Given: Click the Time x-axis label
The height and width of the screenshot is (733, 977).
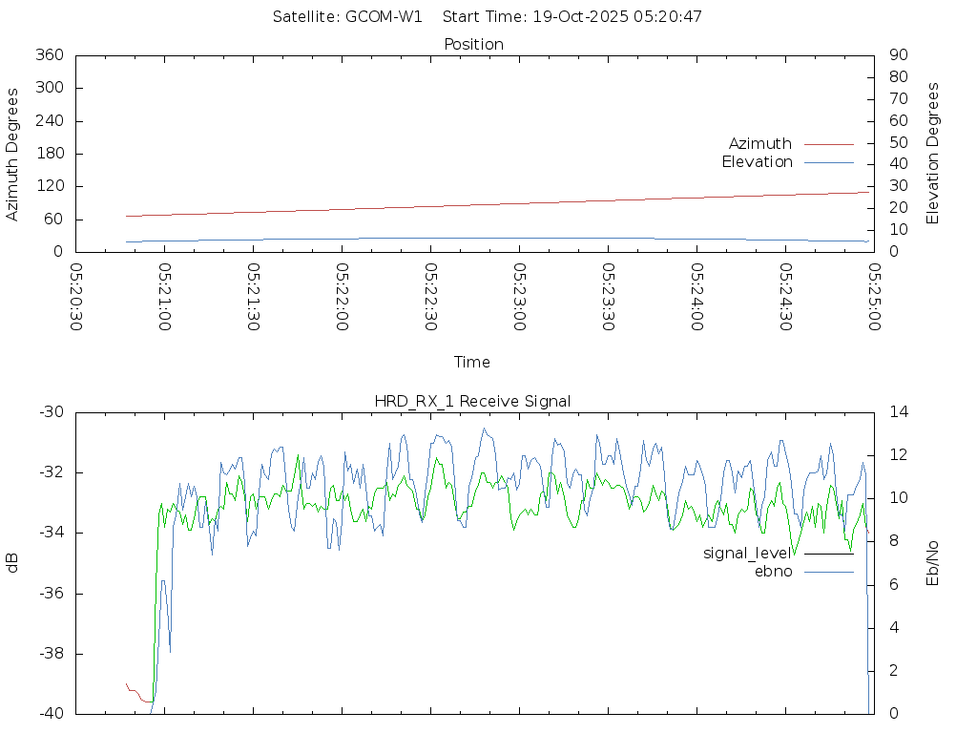Looking at the screenshot, I should point(472,362).
